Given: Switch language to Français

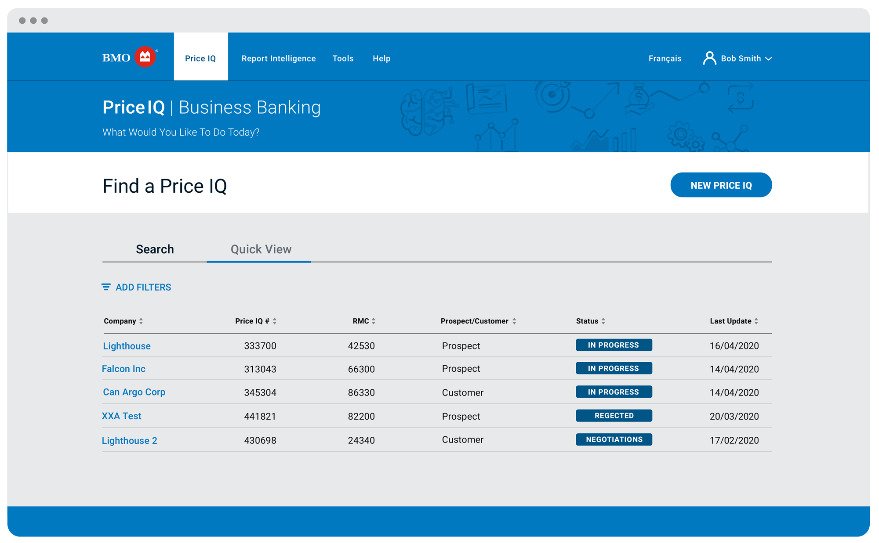Looking at the screenshot, I should tap(665, 58).
